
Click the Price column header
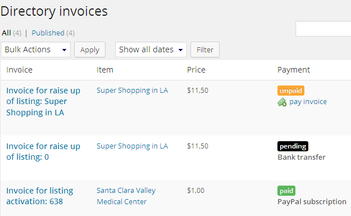tap(196, 70)
